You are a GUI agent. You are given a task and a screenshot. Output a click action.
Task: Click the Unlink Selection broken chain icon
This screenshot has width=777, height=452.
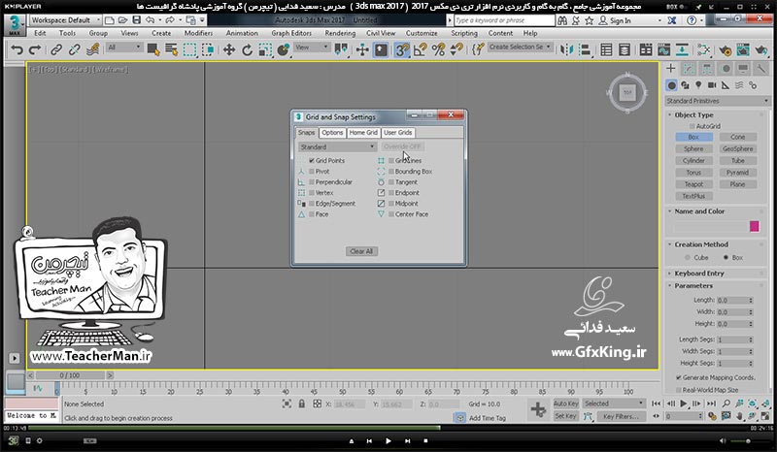coord(75,50)
